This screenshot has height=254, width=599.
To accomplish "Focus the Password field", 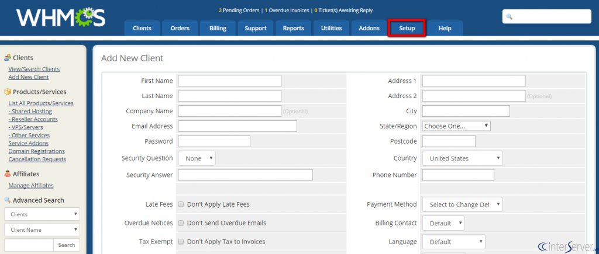I will [214, 141].
